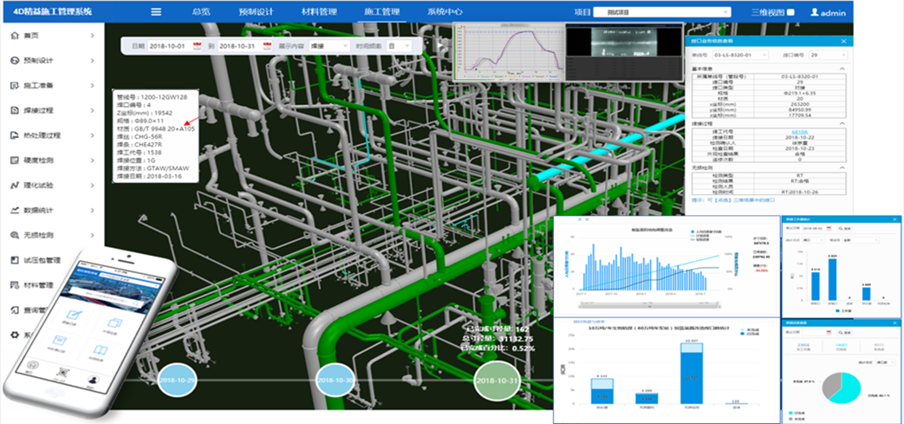Open the 展示内容 dropdown showing 焊接
Image resolution: width=904 pixels, height=424 pixels.
[329, 45]
